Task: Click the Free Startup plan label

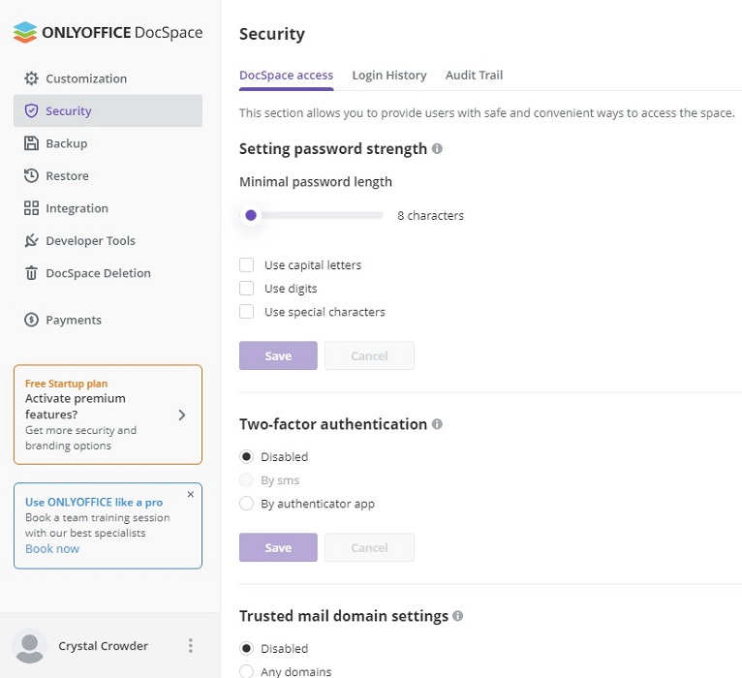Action: [x=66, y=384]
